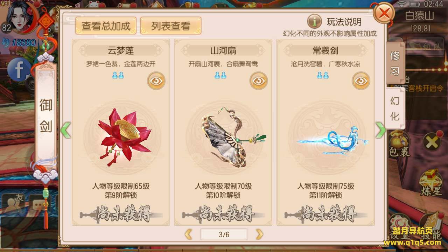Go to previous page with bottom arrow
The width and height of the screenshot is (448, 252).
click(188, 234)
